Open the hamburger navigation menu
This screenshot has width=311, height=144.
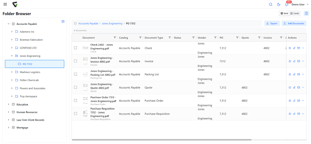coord(5,4)
